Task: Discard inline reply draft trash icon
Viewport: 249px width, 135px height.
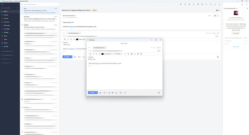Action: pos(218,57)
